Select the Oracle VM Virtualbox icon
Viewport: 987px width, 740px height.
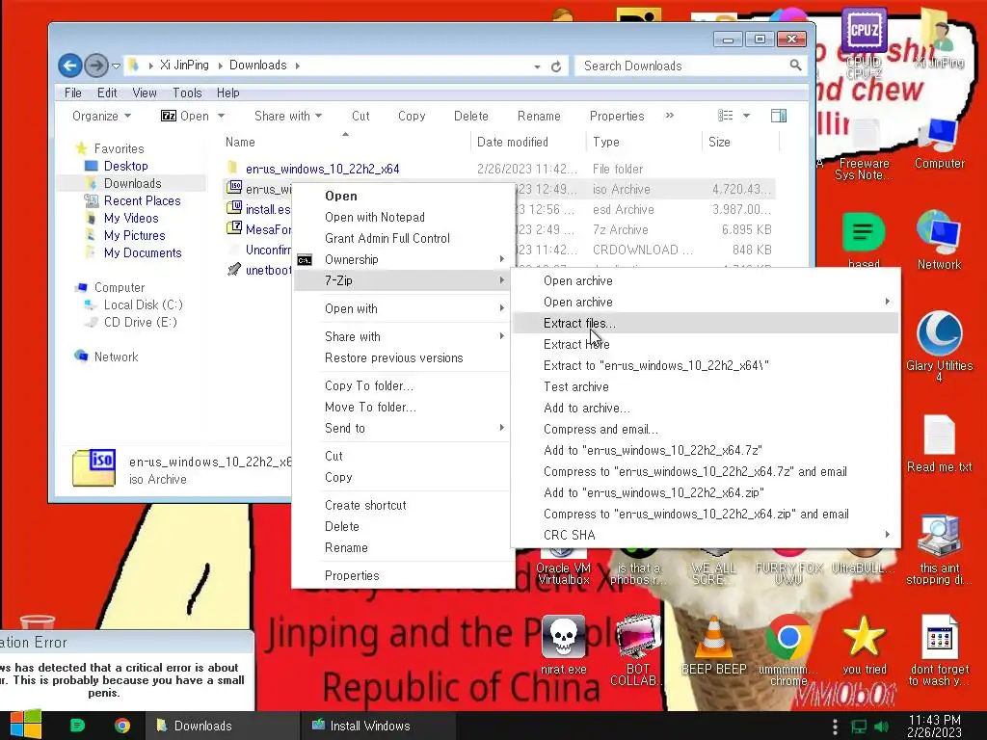[563, 567]
